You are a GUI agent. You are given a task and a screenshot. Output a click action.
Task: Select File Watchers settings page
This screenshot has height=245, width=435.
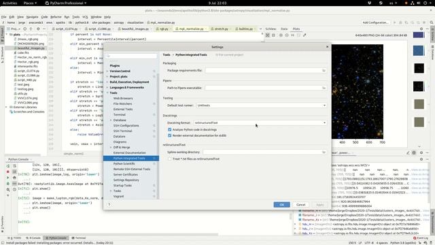(x=122, y=104)
